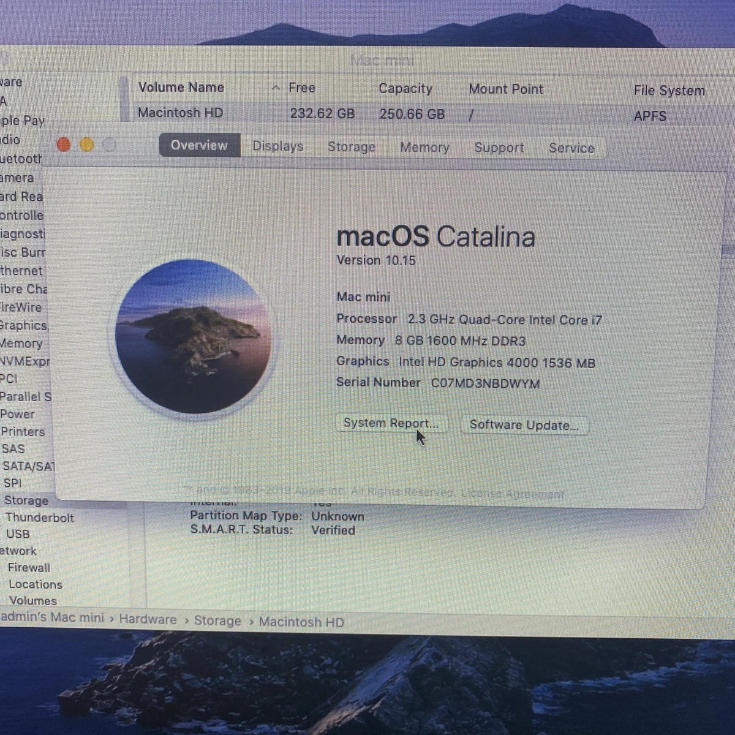The height and width of the screenshot is (735, 735).
Task: Open the Displays tab
Action: (278, 146)
